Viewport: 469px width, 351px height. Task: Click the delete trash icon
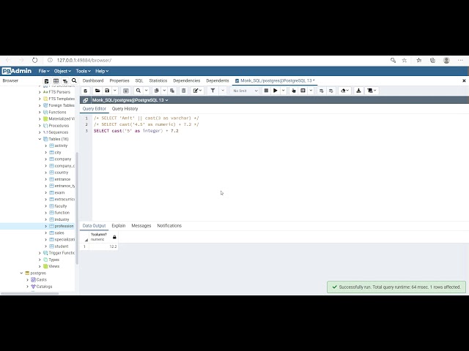pos(184,91)
